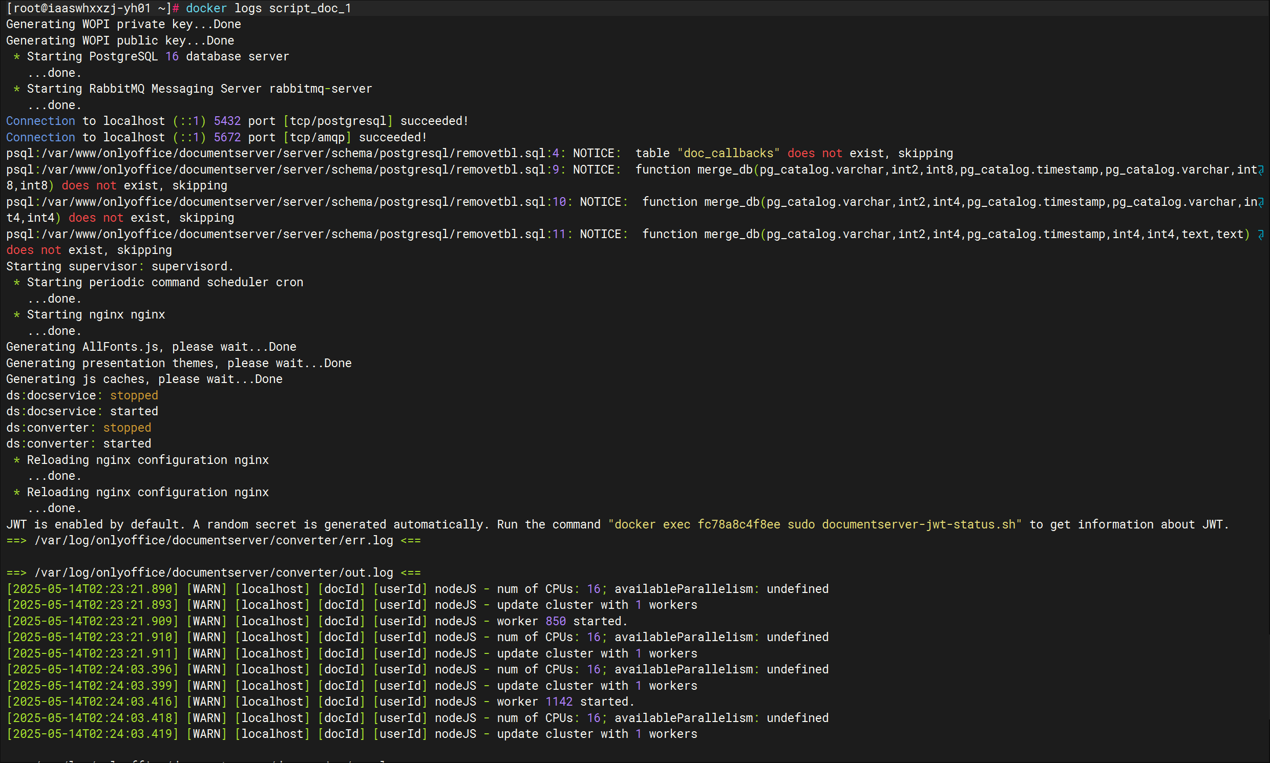Click orange 'stopped' text for ds:converter

[127, 428]
